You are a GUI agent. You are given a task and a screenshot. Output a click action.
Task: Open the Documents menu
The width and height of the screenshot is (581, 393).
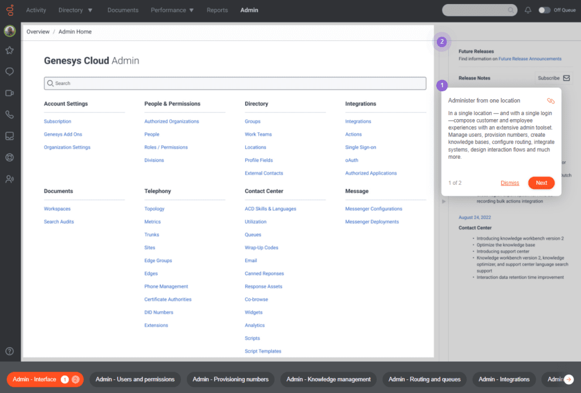point(123,10)
